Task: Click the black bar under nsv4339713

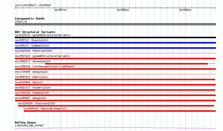Action: click(115, 37)
